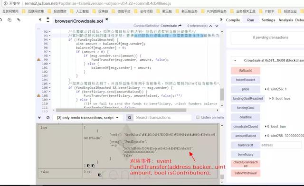
Task: Expand the right panel double arrow
Action: pos(221,19)
